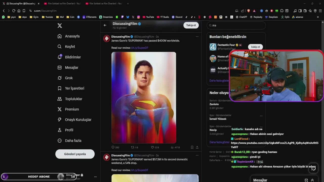324x182 pixels.
Task: Open Yer İşaretleri bookmarks
Action: click(x=71, y=88)
